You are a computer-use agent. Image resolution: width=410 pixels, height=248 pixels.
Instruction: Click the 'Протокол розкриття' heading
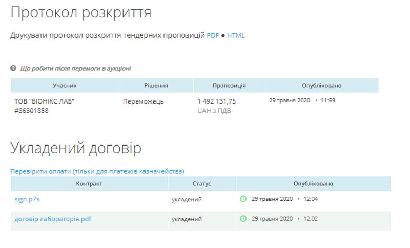(80, 13)
